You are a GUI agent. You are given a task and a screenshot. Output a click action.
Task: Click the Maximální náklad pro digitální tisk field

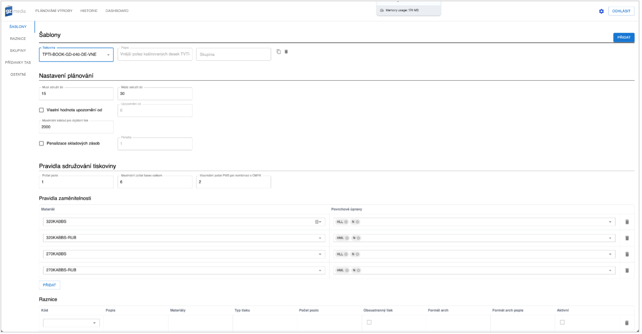[76, 127]
